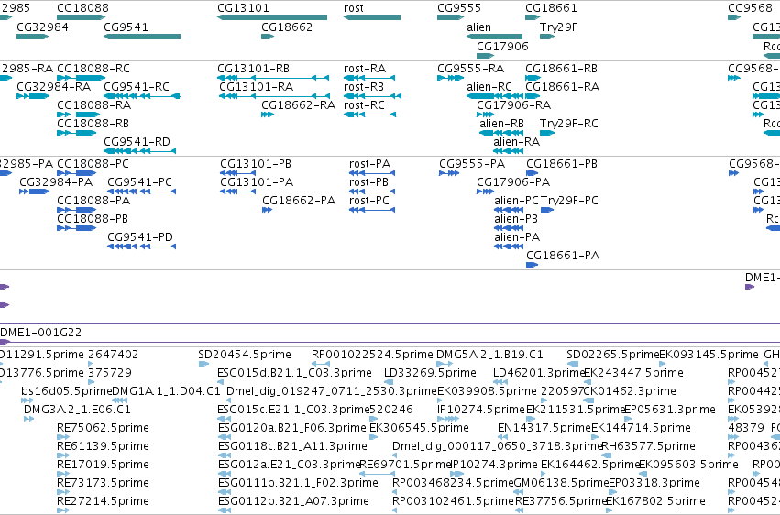This screenshot has height=515, width=780.
Task: Click the CG9555-PA protein feature
Action: pos(449,173)
